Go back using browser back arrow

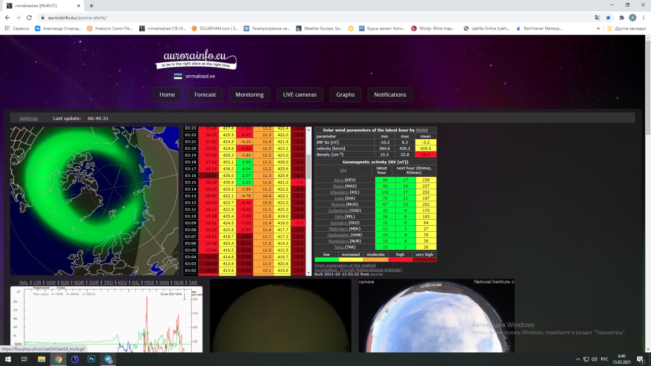8,17
